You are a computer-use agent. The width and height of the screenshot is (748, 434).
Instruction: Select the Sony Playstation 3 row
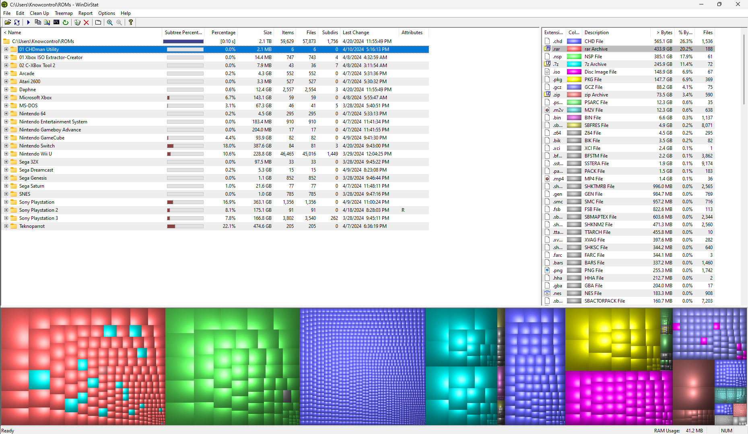tap(215, 218)
